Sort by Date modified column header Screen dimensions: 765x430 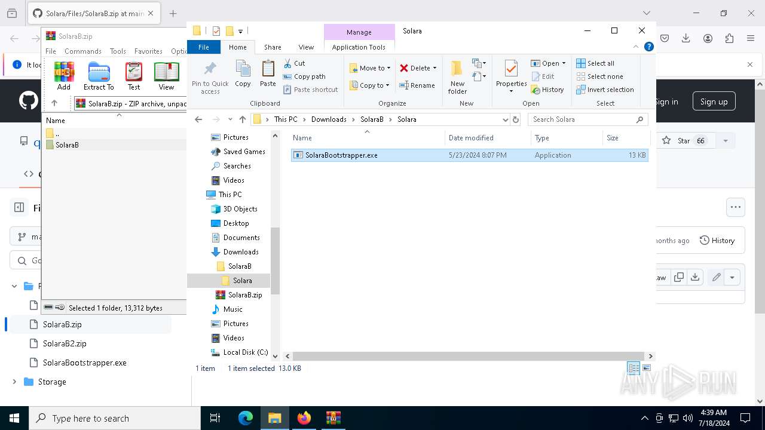[488, 138]
